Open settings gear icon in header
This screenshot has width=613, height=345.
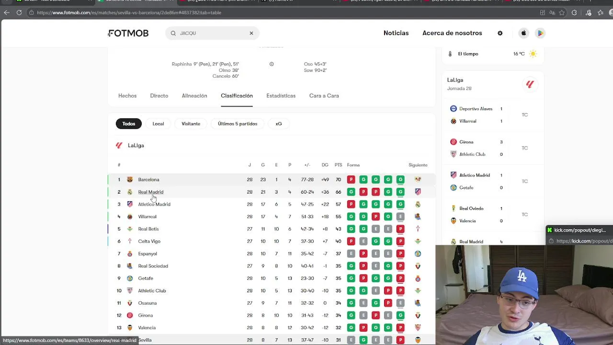(x=500, y=33)
